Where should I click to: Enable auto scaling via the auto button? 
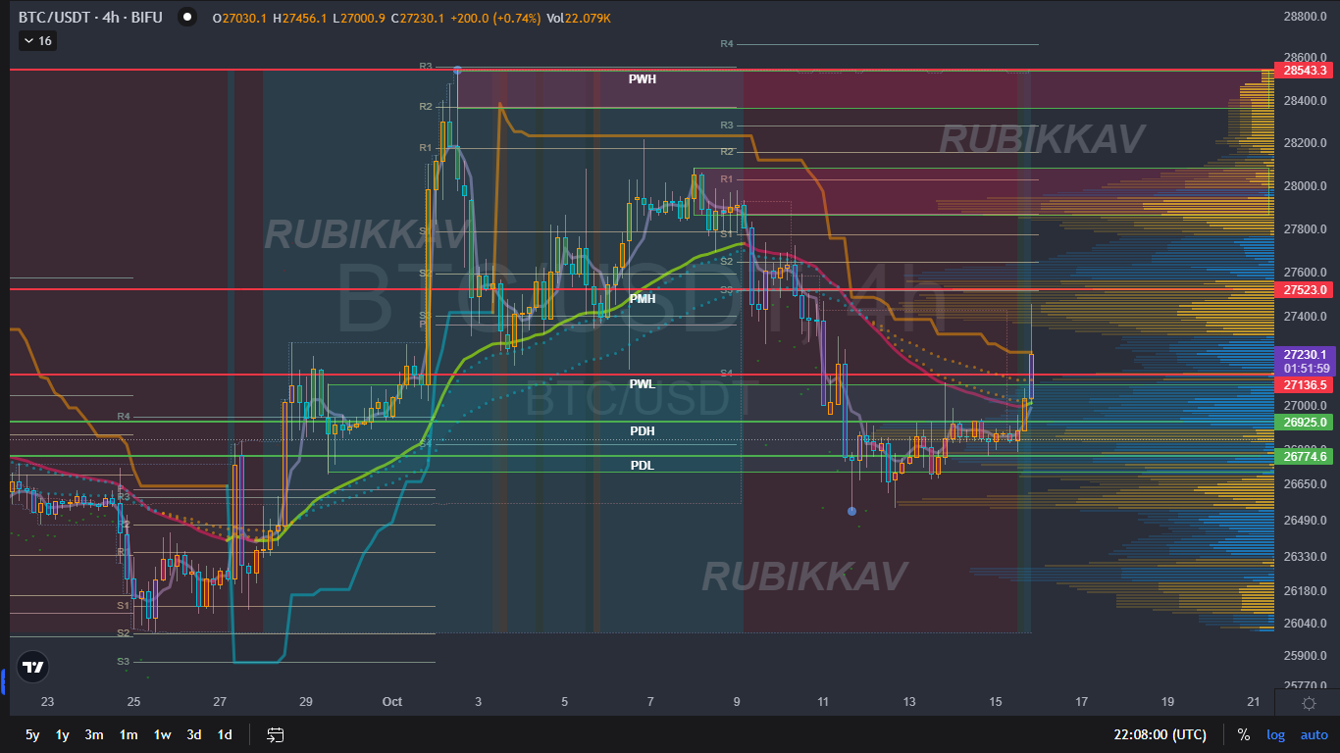[1314, 733]
